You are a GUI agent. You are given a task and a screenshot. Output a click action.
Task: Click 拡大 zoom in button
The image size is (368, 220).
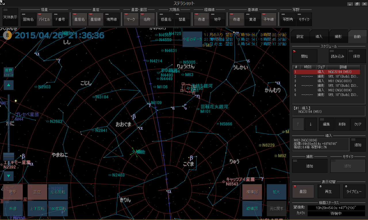coord(277,192)
